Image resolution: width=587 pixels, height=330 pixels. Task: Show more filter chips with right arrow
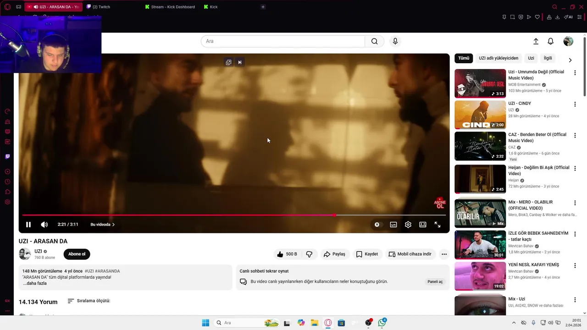(570, 60)
